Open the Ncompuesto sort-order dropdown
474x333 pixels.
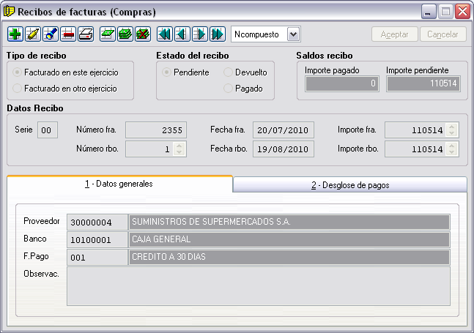(x=293, y=34)
